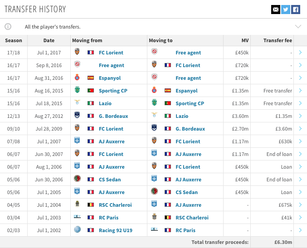Open the Lazio link in Moving to column
The image size is (307, 248).
coord(182,116)
